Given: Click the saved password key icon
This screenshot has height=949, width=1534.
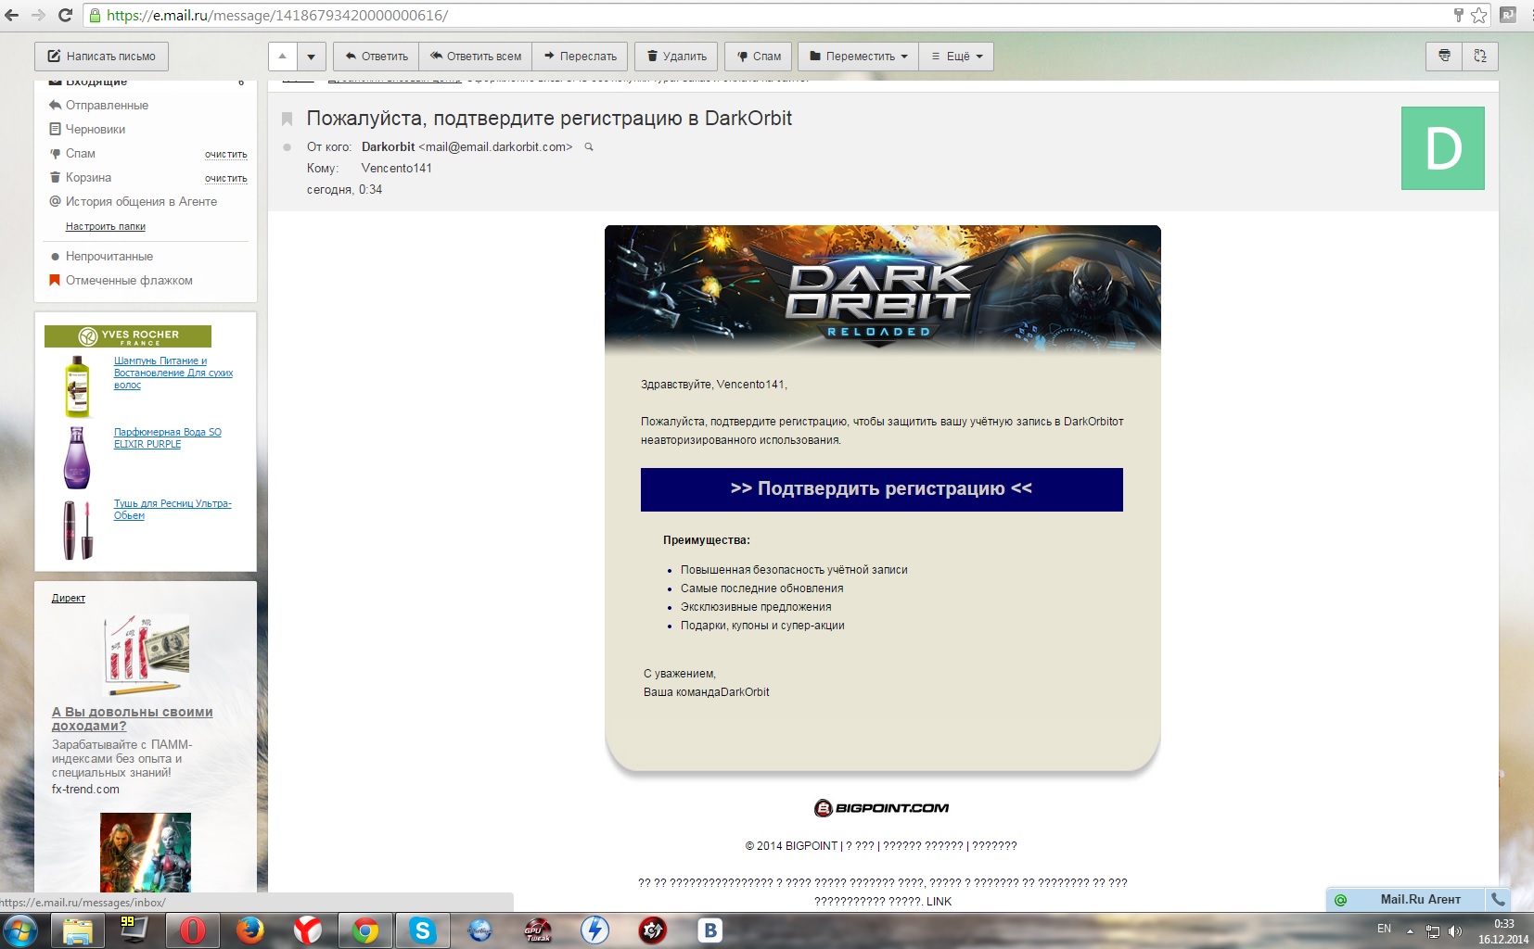Looking at the screenshot, I should (1458, 15).
